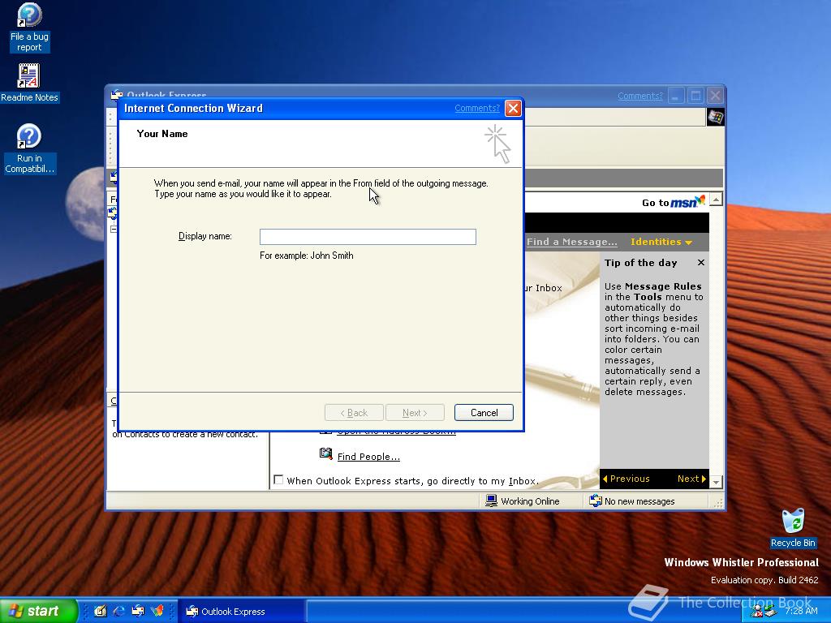Show the Previous tip of the day
Screen dimensions: 831x623
(x=626, y=479)
